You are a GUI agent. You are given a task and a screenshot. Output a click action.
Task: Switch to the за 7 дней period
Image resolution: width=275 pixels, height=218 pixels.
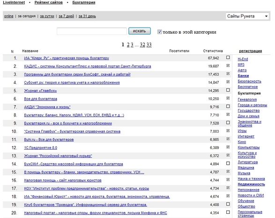[x=66, y=16]
